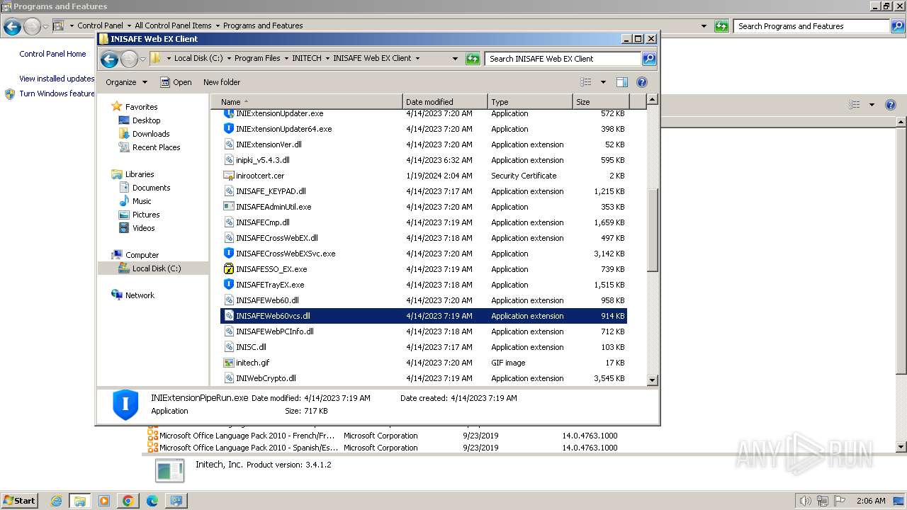Click Control Panel Home link
Image resolution: width=907 pixels, height=510 pixels.
[x=52, y=54]
